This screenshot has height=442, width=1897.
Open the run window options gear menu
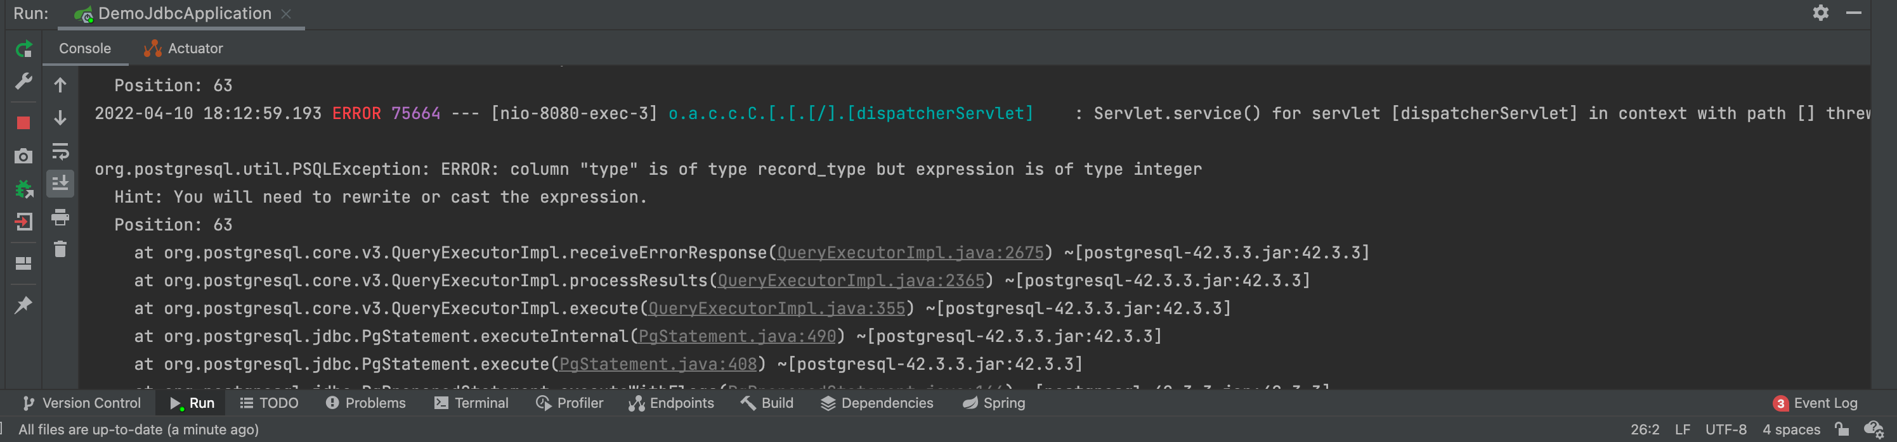(1820, 13)
